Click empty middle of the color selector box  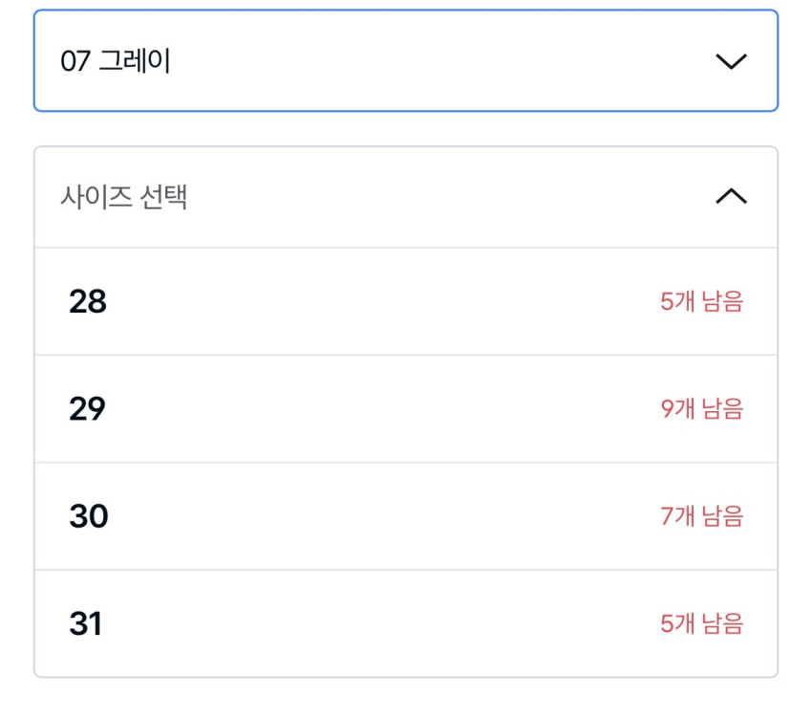(x=430, y=61)
